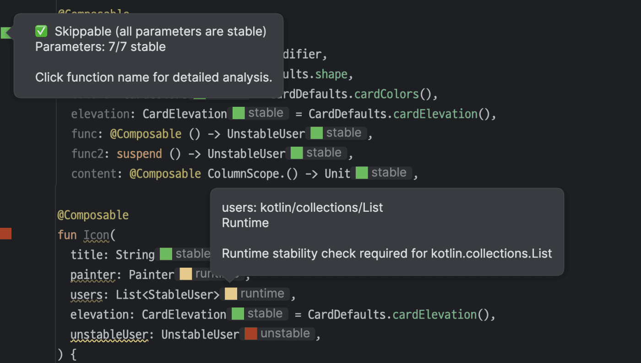
Task: Click the users parameter name
Action: coord(87,294)
